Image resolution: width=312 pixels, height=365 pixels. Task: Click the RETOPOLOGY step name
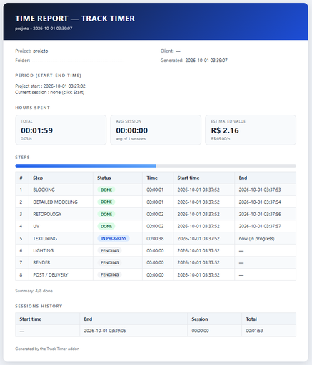coord(47,214)
